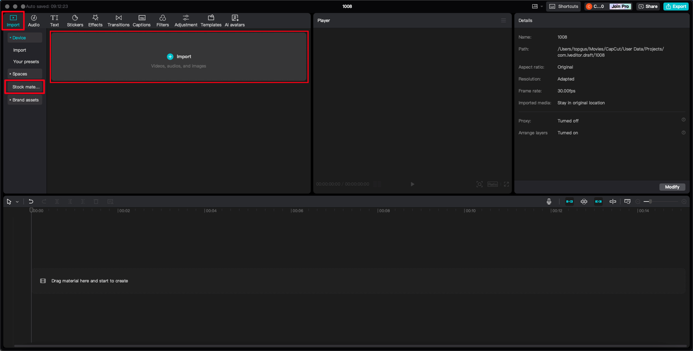The width and height of the screenshot is (693, 351).
Task: Click the playhead at 00:00
Action: (x=31, y=210)
